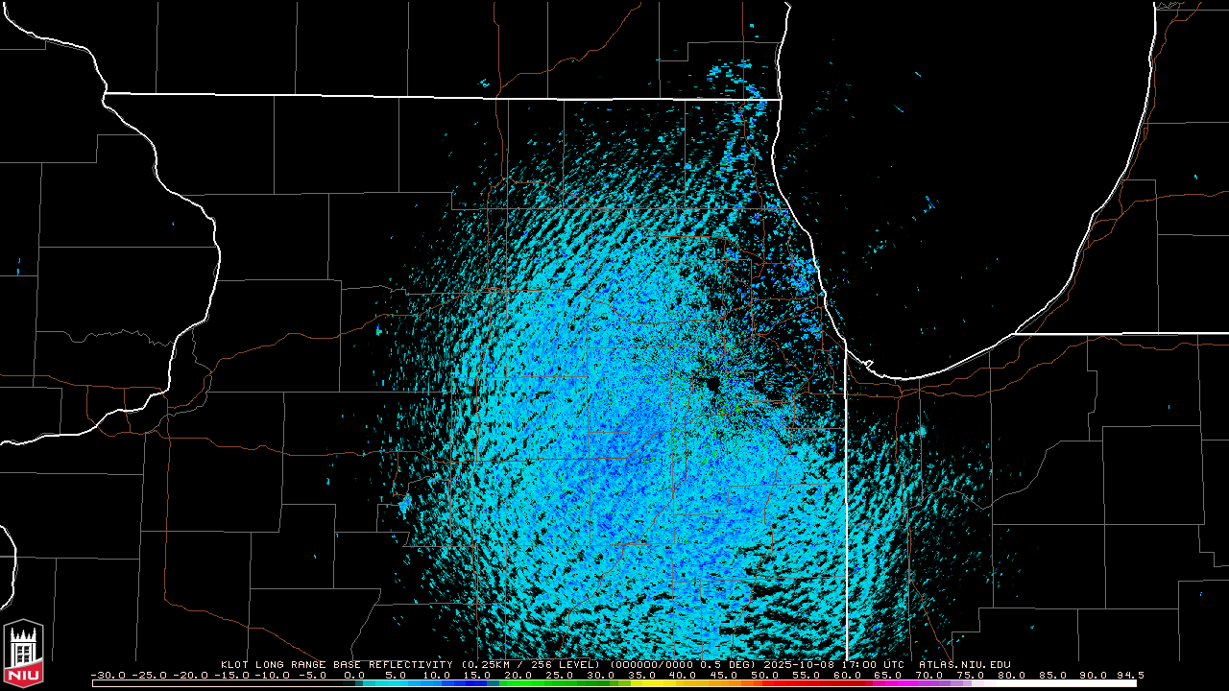Click the '65.0' scale value
Image resolution: width=1229 pixels, height=691 pixels.
[x=890, y=675]
